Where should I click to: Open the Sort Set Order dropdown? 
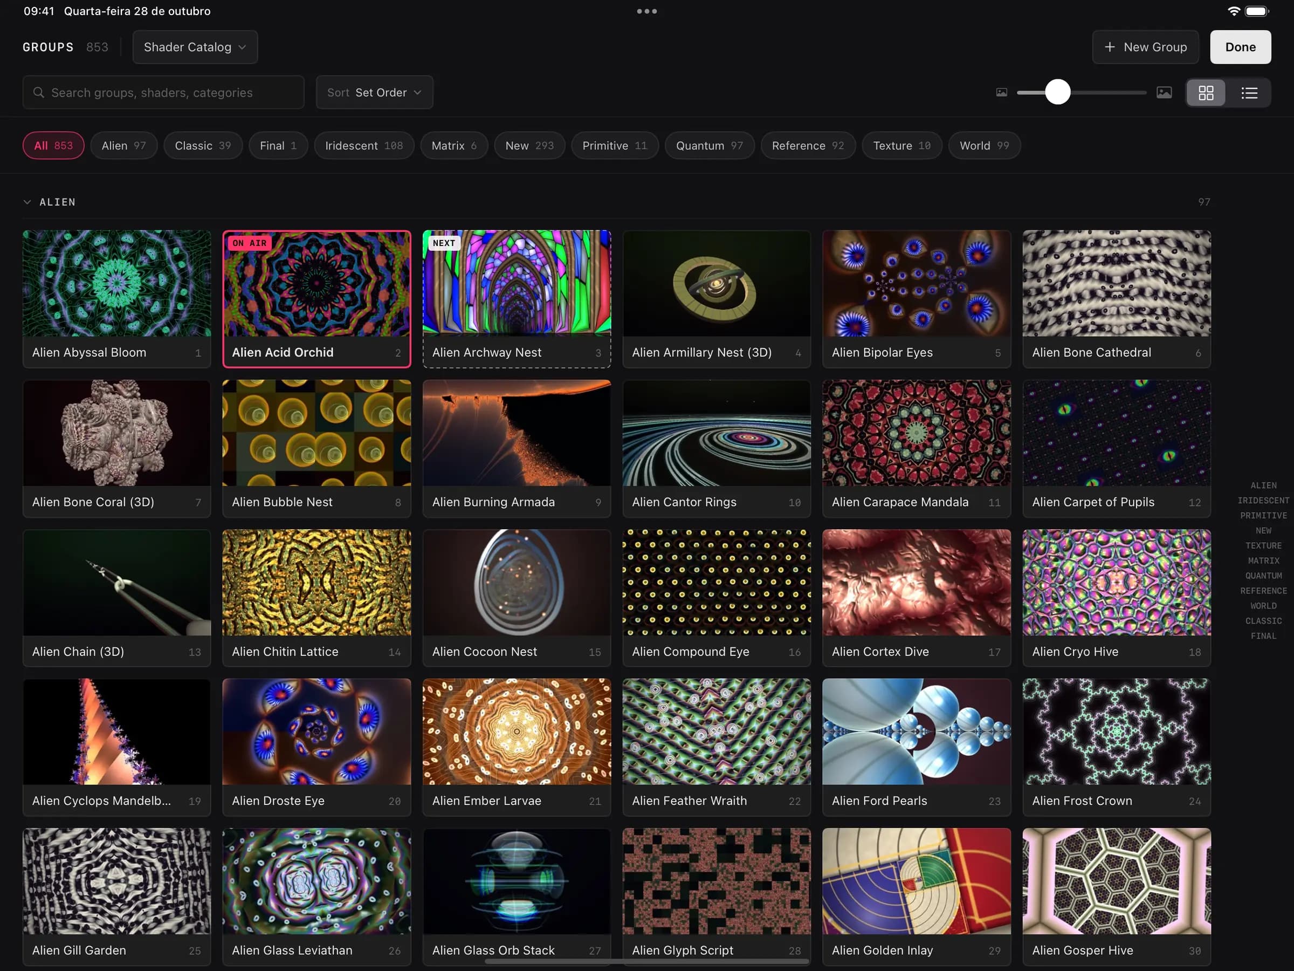click(374, 92)
